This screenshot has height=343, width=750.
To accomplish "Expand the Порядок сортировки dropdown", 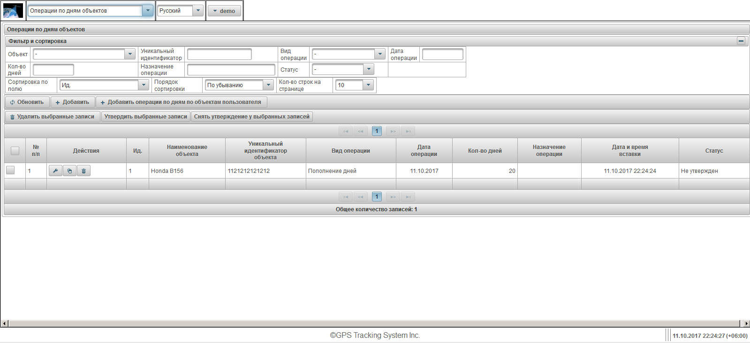I will click(x=268, y=85).
